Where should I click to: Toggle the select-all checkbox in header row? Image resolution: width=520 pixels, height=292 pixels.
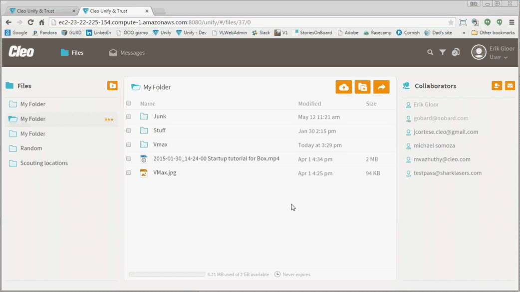129,103
